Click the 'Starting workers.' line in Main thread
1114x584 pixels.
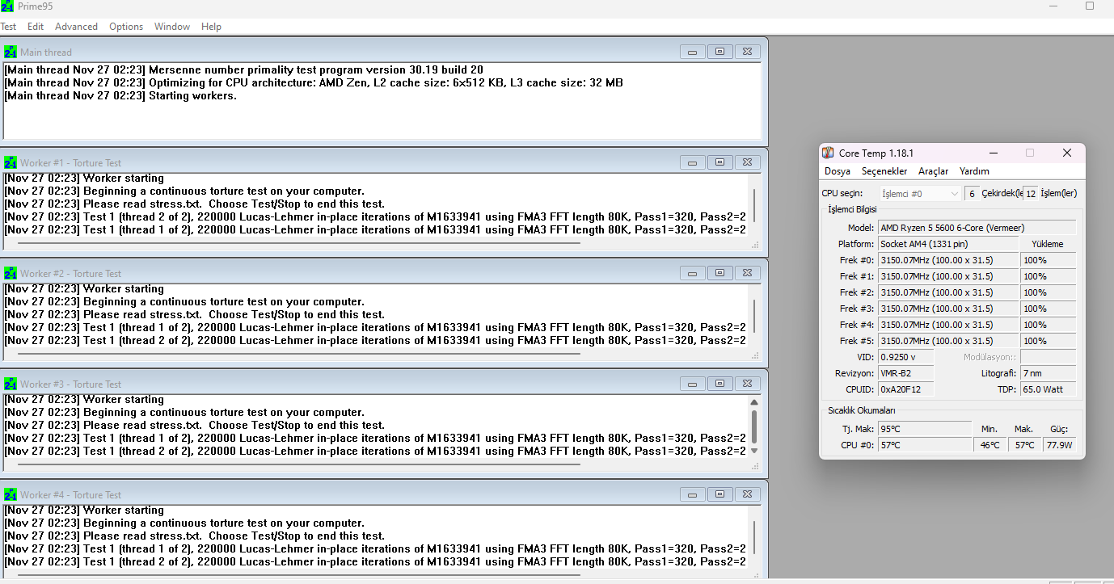[x=120, y=96]
